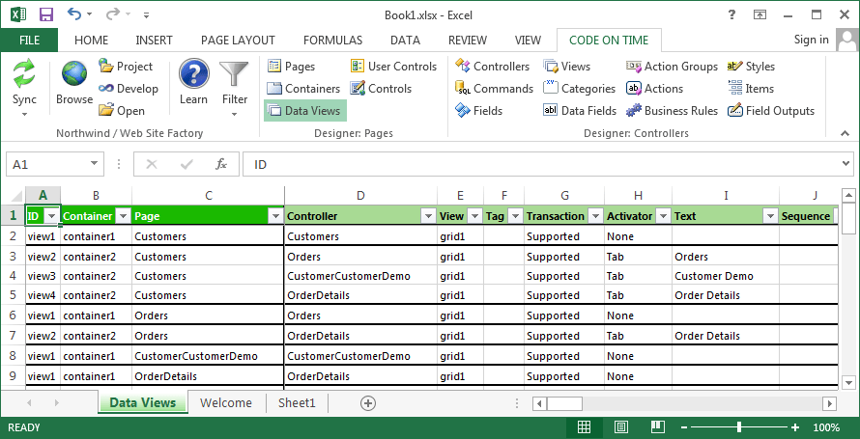This screenshot has height=439, width=860.
Task: Open the Items designer
Action: (751, 89)
